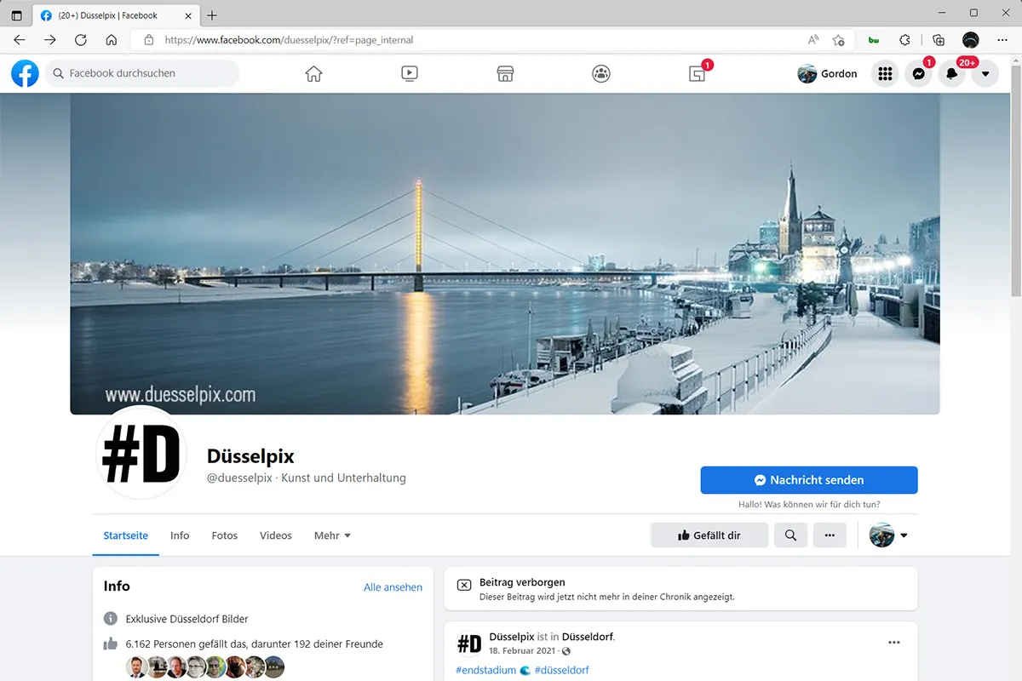Switch to the Fotos tab
Image resolution: width=1022 pixels, height=681 pixels.
click(x=225, y=535)
